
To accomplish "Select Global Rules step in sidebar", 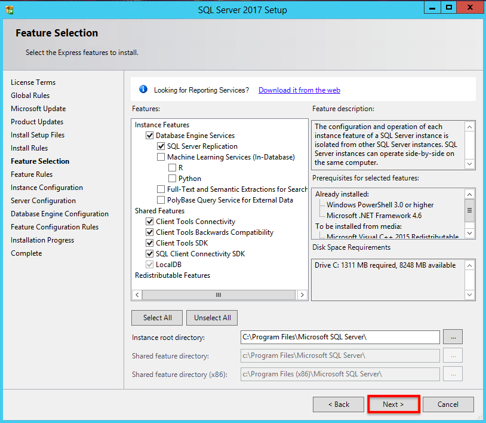I will point(30,96).
